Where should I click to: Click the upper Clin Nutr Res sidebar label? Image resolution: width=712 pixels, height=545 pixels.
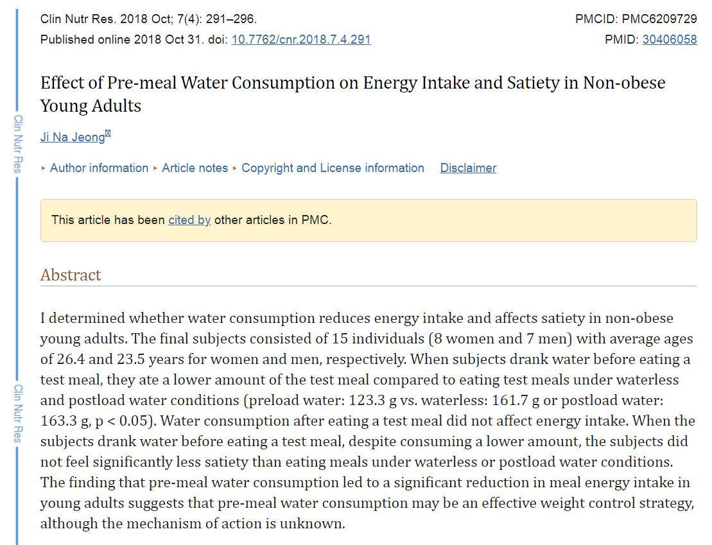point(19,144)
